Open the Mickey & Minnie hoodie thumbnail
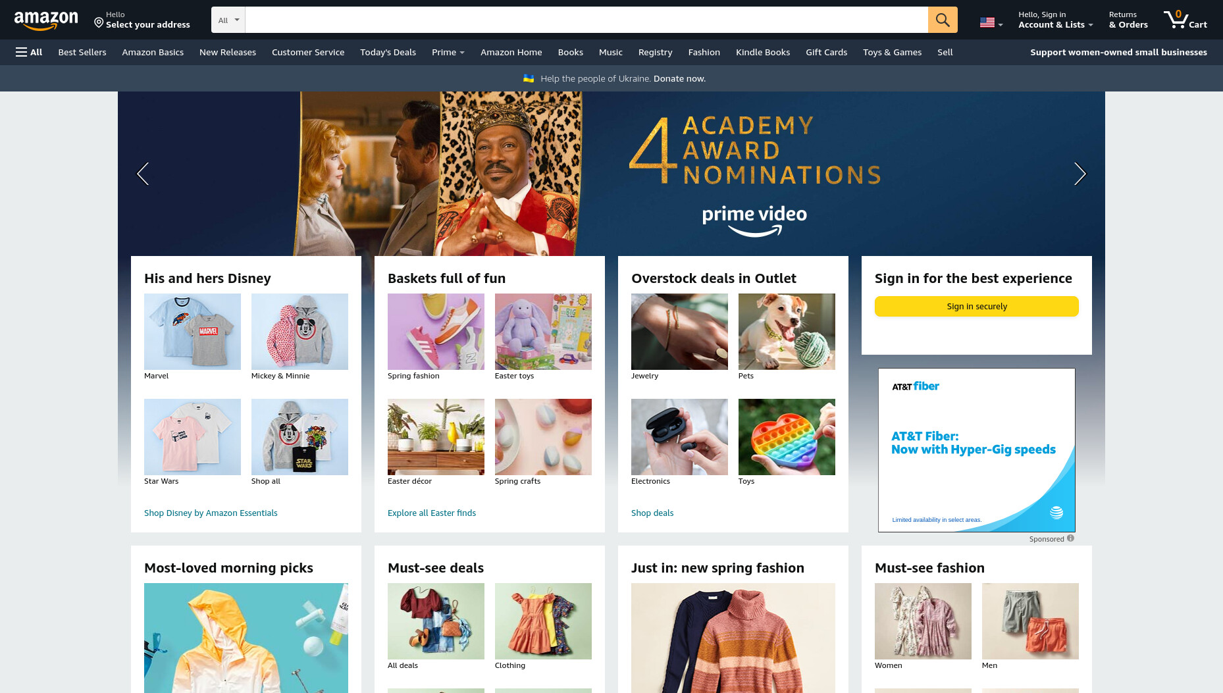1223x693 pixels. [x=299, y=332]
